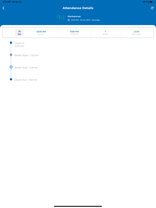Image resolution: width=156 pixels, height=208 pixels.
Task: Tap 12:00 AM under the Clock In timeline entry
Action: [19, 46]
